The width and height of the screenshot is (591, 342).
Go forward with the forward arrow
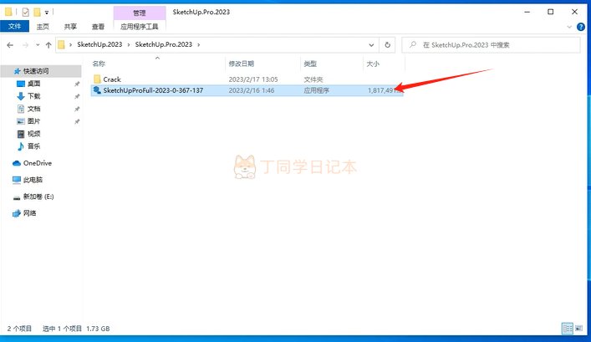click(26, 45)
